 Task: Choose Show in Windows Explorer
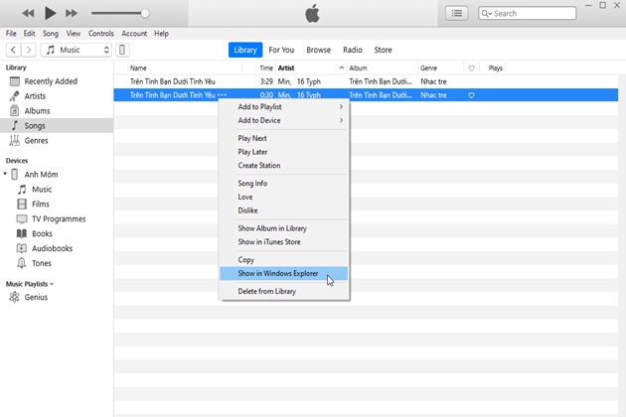pos(284,274)
